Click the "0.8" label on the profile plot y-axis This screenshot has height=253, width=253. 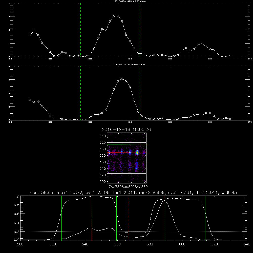[x=17, y=205]
